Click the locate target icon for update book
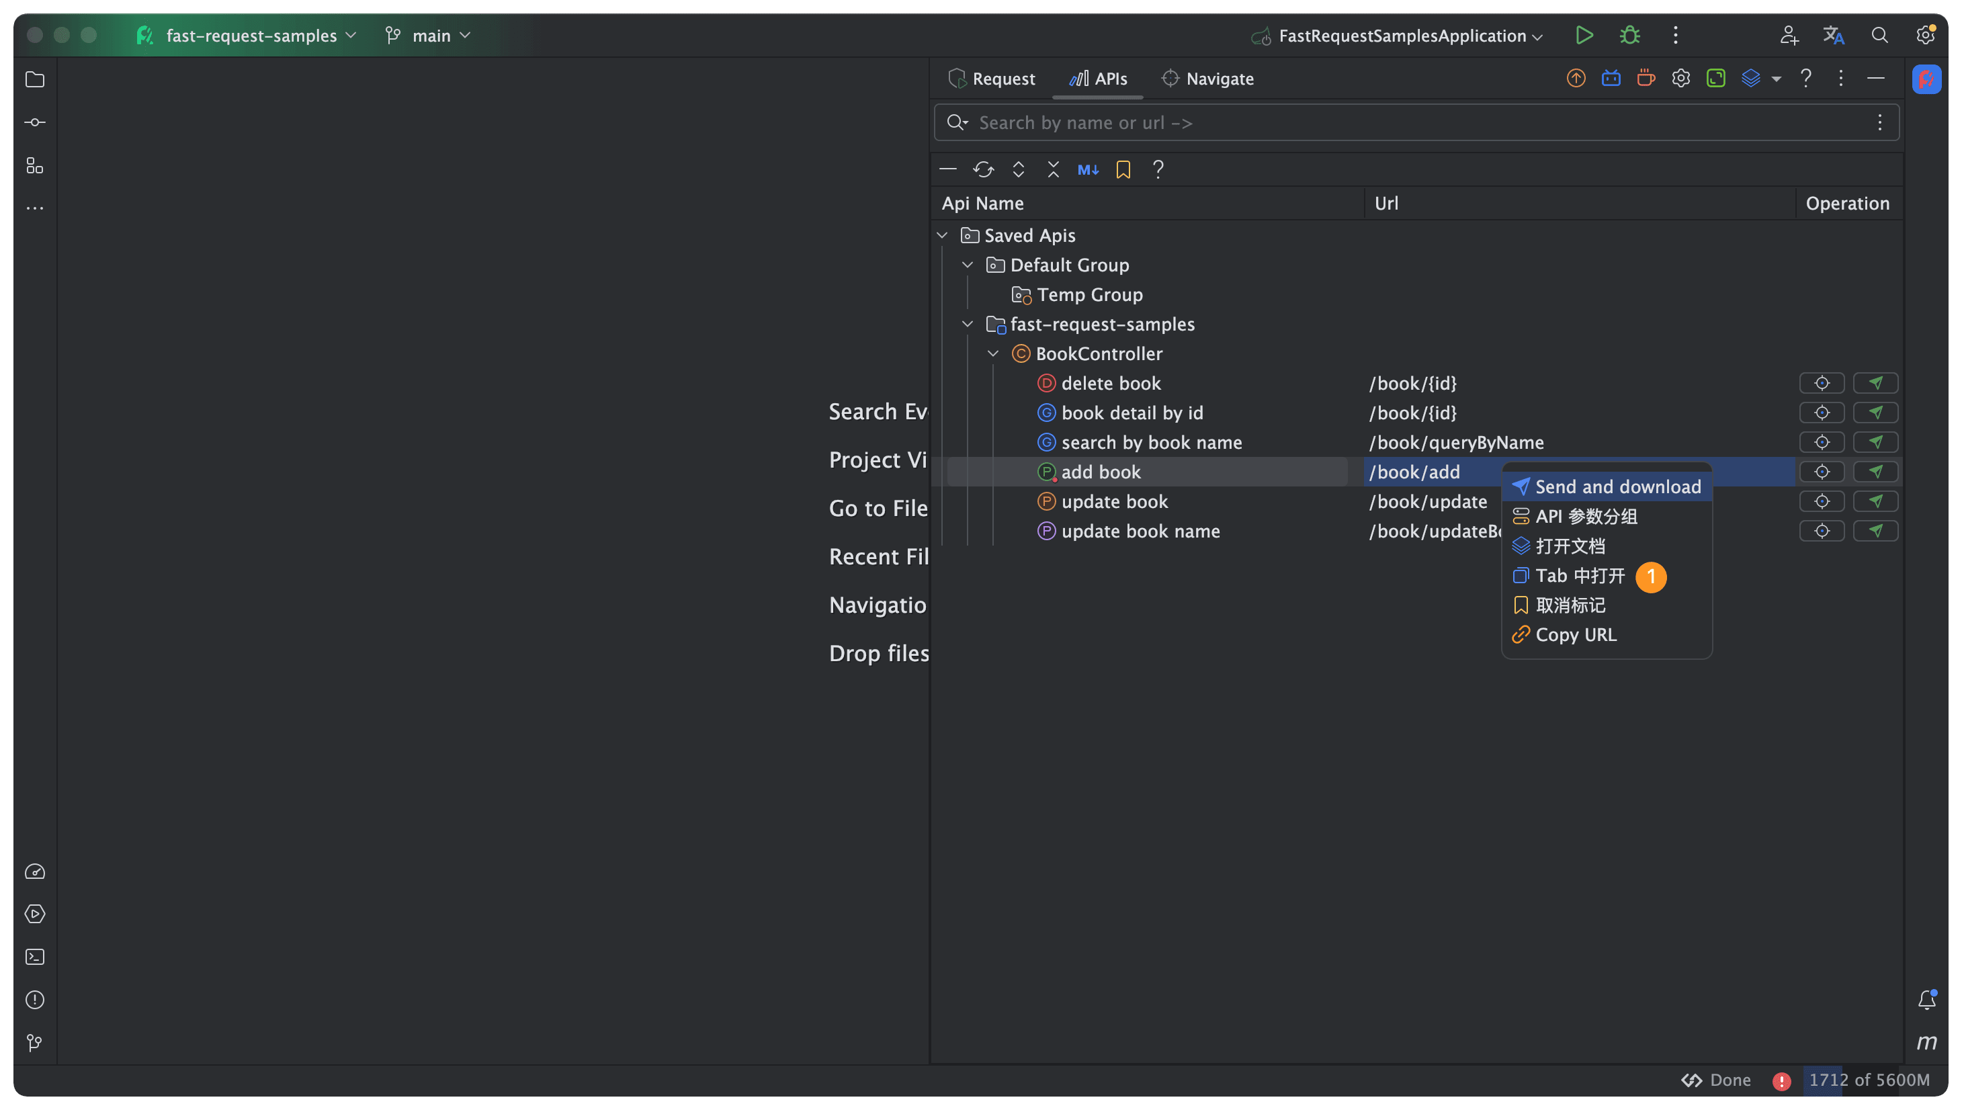This screenshot has height=1110, width=1962. 1821,502
